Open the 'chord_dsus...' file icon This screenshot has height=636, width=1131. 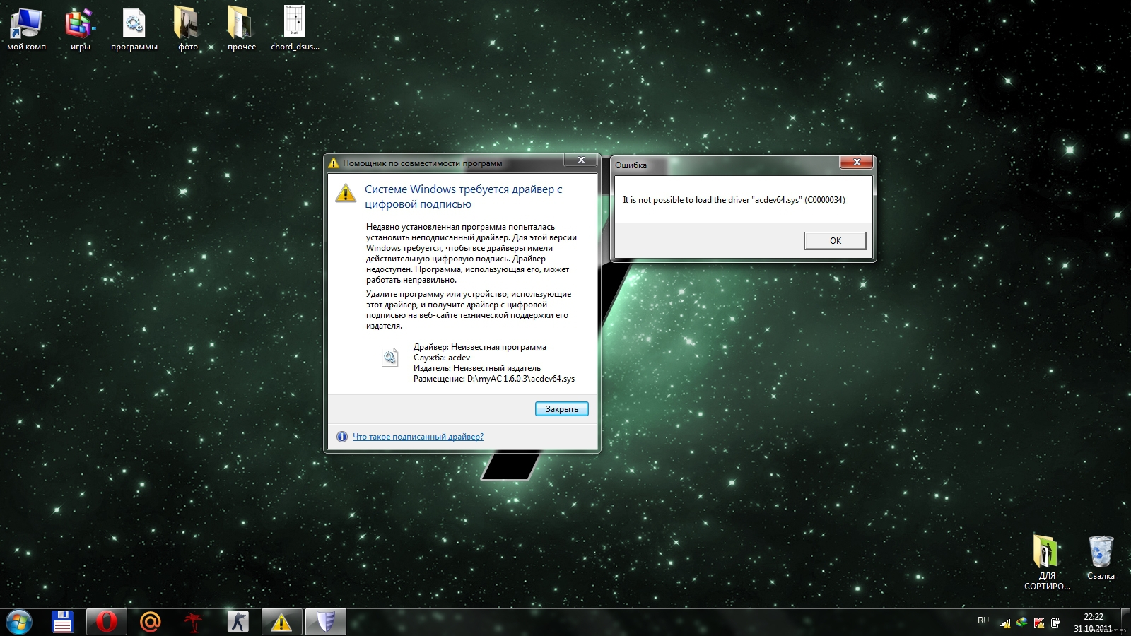[295, 28]
